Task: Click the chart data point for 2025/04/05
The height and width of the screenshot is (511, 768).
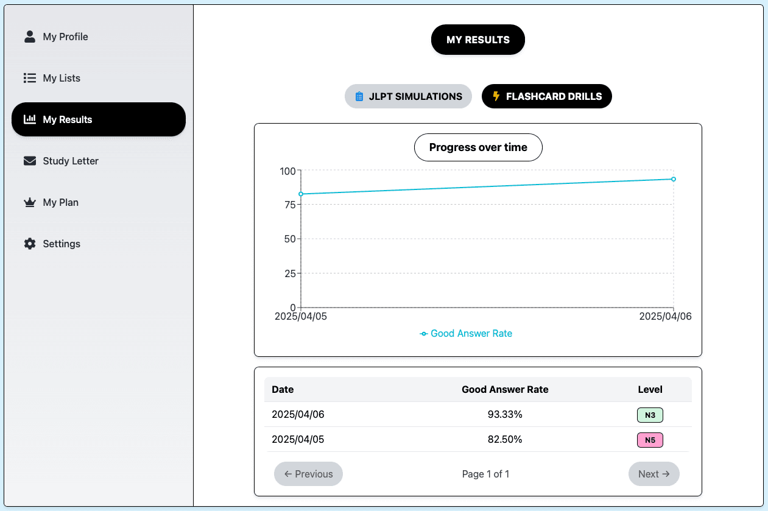Action: [x=301, y=194]
